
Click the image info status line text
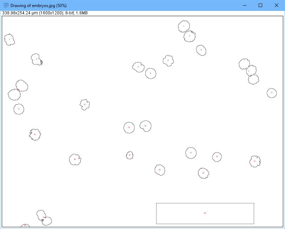tap(50, 13)
